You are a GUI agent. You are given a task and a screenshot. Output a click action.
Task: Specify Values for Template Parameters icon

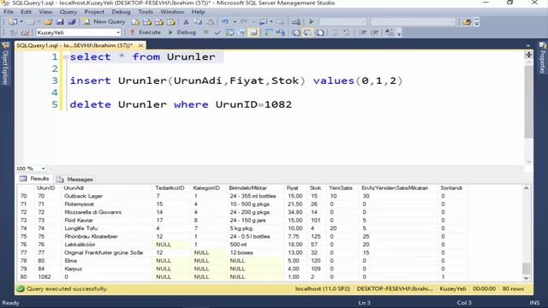tap(389, 33)
